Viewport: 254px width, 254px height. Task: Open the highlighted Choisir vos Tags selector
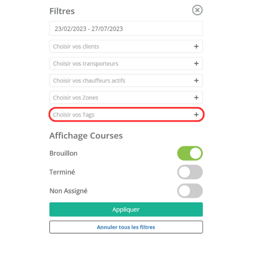point(126,115)
